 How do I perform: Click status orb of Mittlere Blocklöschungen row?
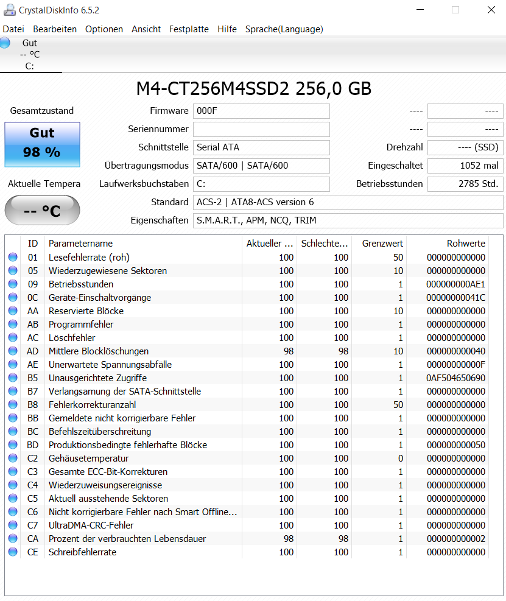pyautogui.click(x=13, y=351)
